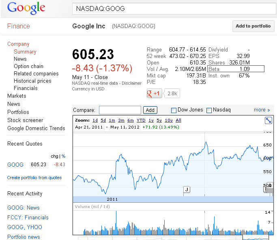Expand the chart to full size icon
Viewport: 277px width, 240px height.
[268, 120]
